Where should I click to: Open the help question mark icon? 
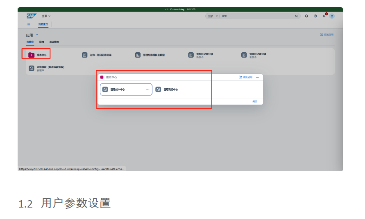(315, 16)
